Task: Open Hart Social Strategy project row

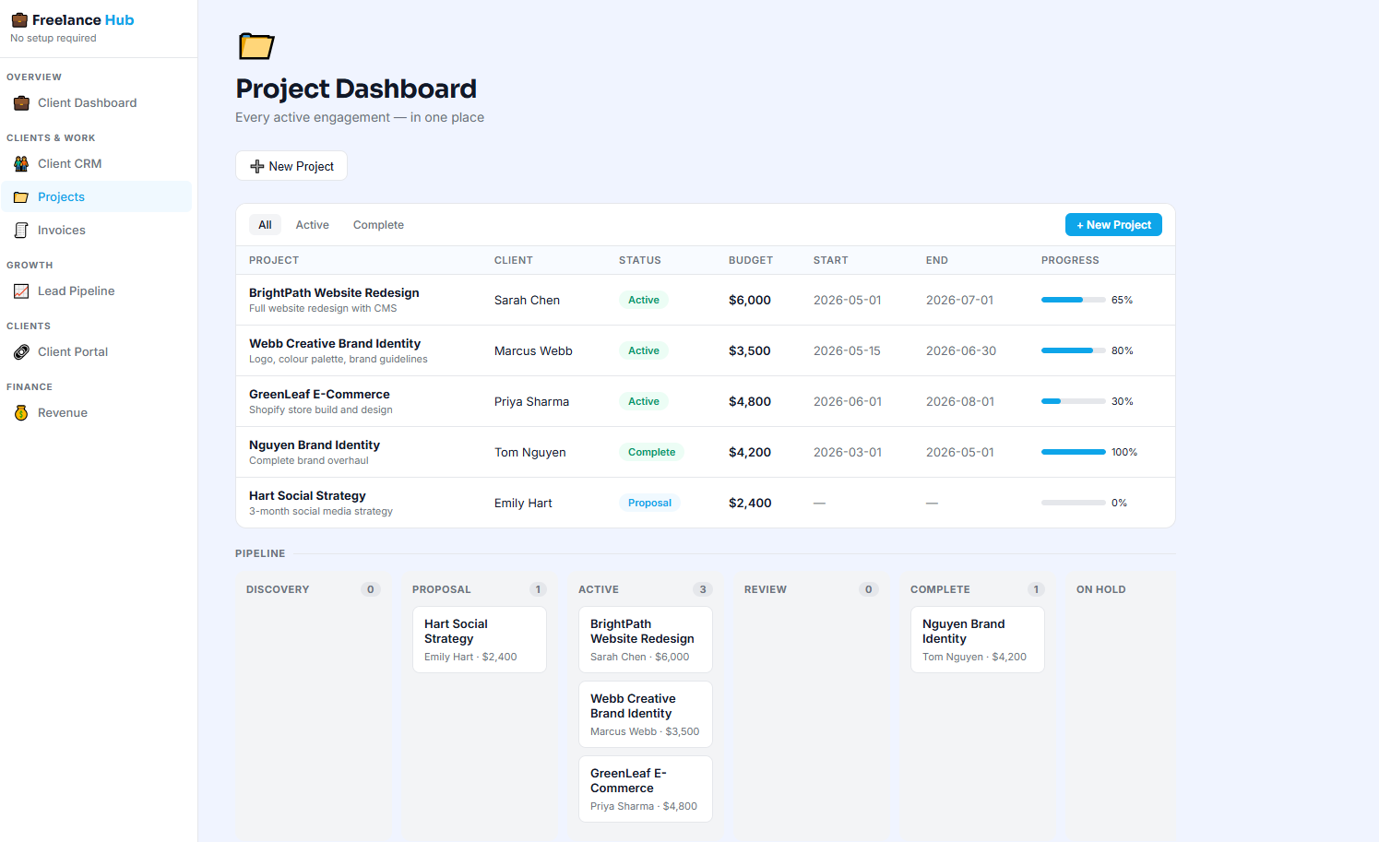Action: click(706, 503)
